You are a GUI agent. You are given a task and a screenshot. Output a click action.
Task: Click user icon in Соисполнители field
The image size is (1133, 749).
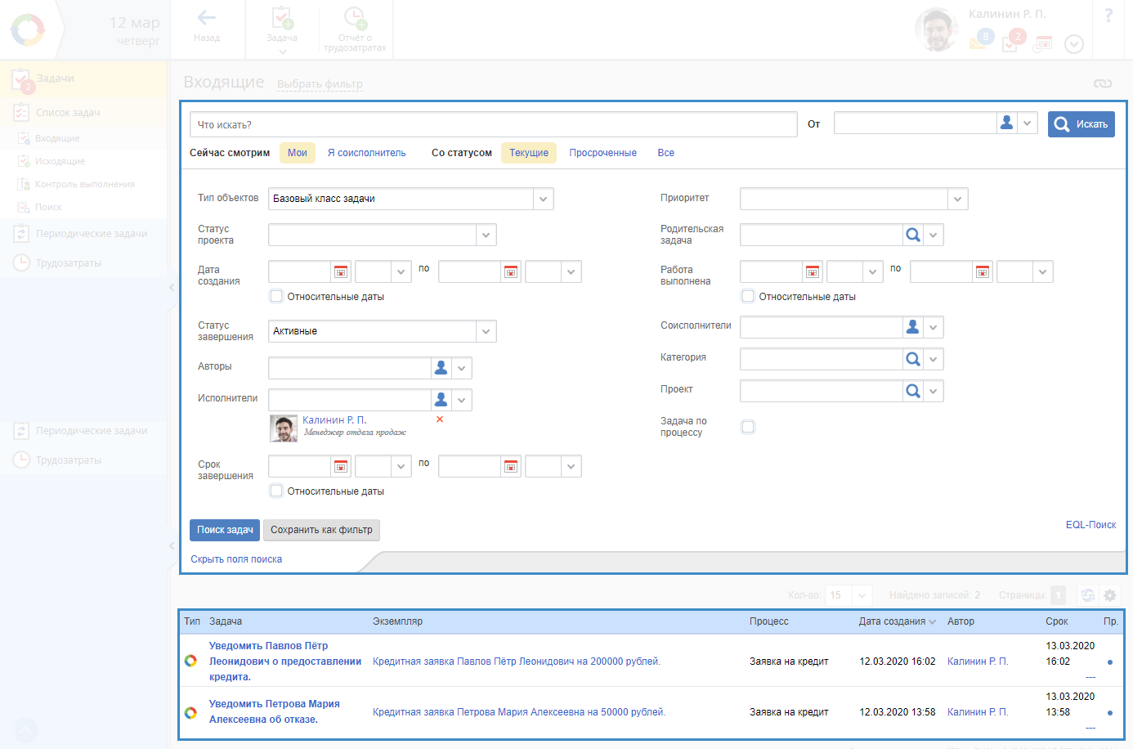(x=913, y=327)
